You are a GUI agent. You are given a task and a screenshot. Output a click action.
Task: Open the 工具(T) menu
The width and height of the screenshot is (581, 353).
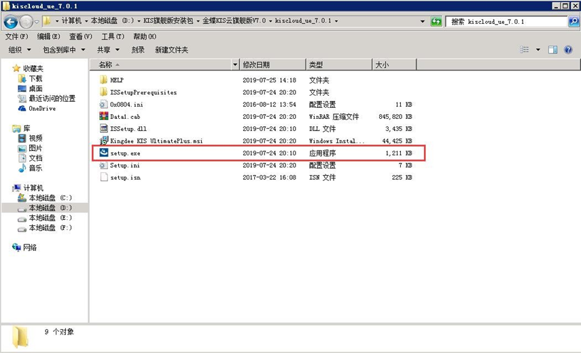tap(113, 36)
